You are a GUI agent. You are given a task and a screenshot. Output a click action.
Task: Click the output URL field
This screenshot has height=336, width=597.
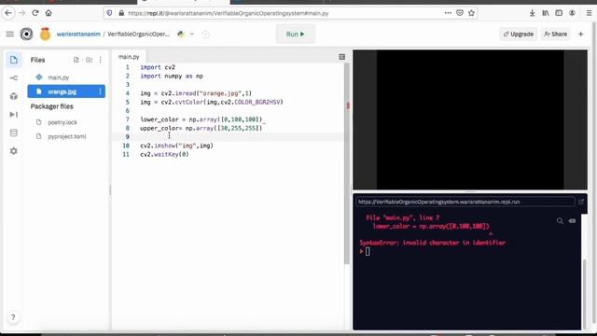[x=465, y=202]
